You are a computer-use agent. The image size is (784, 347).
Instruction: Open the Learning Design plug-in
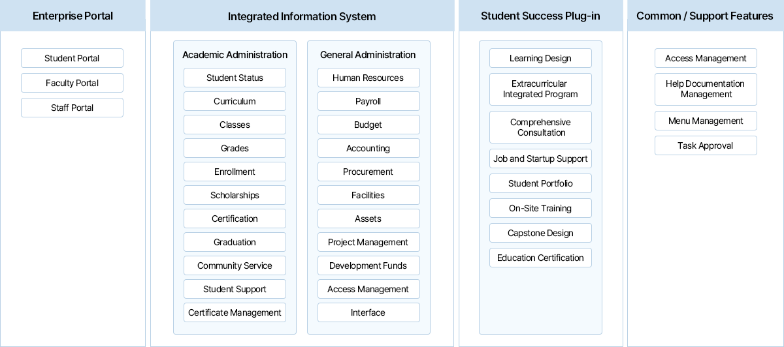540,58
